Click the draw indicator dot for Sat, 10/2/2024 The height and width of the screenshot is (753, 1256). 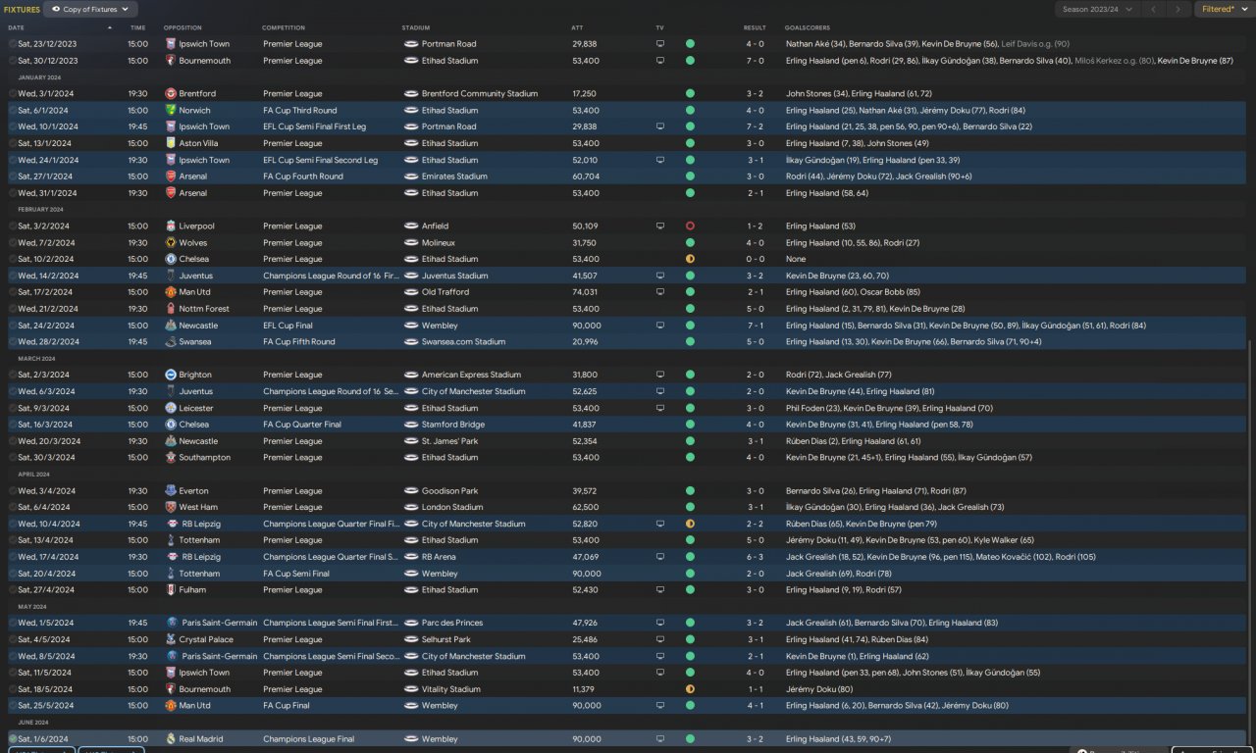690,260
